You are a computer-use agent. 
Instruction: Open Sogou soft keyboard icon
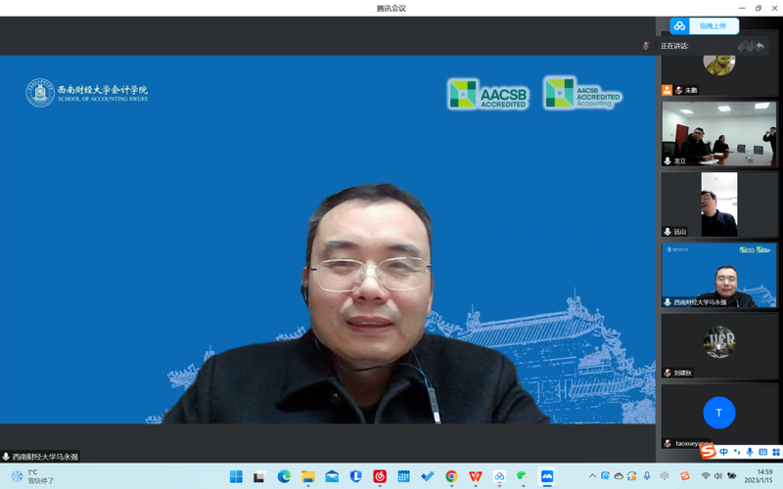pos(761,452)
